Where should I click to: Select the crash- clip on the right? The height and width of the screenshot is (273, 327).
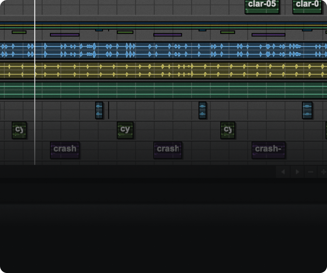tap(268, 149)
